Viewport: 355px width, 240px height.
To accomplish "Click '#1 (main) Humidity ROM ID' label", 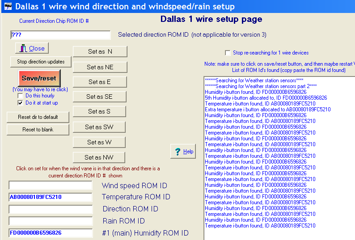I will pyautogui.click(x=145, y=233).
